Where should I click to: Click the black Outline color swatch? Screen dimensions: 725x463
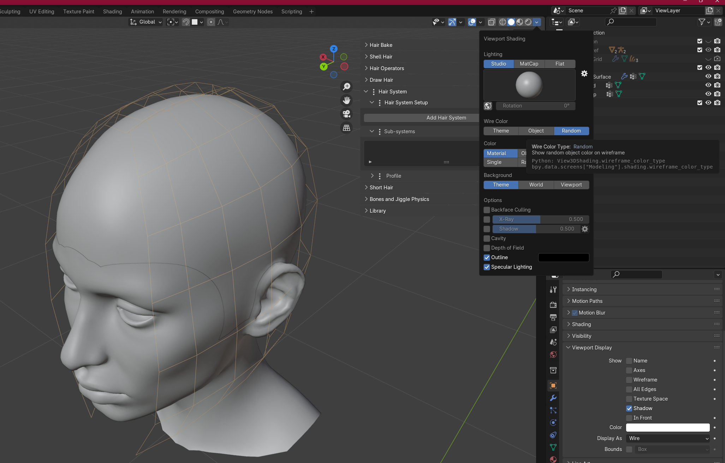pyautogui.click(x=563, y=257)
